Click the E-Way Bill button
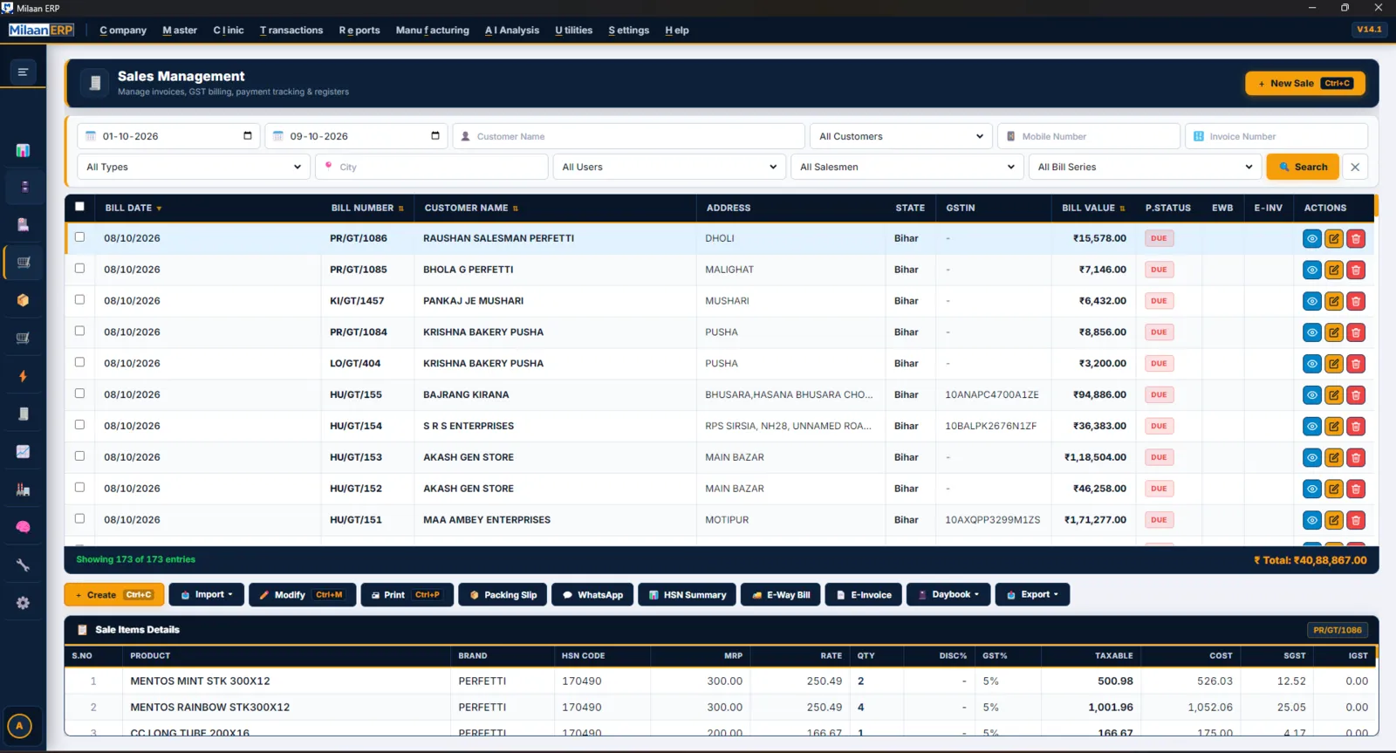Screen dimensions: 1396x753 click(x=780, y=594)
